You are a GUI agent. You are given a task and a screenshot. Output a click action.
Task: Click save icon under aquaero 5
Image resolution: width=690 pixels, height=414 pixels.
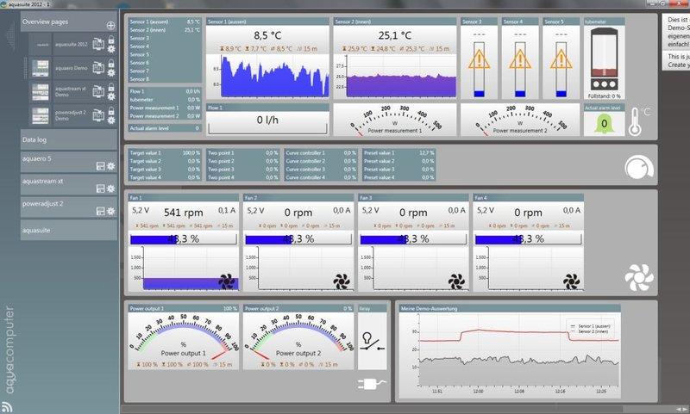point(100,166)
